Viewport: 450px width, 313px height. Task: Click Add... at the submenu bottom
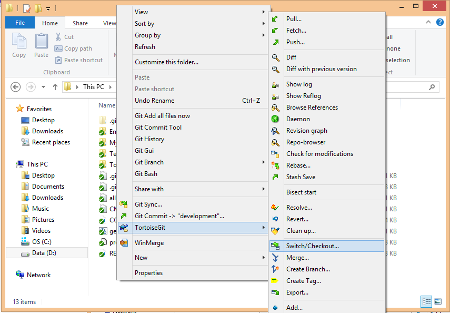tap(294, 308)
